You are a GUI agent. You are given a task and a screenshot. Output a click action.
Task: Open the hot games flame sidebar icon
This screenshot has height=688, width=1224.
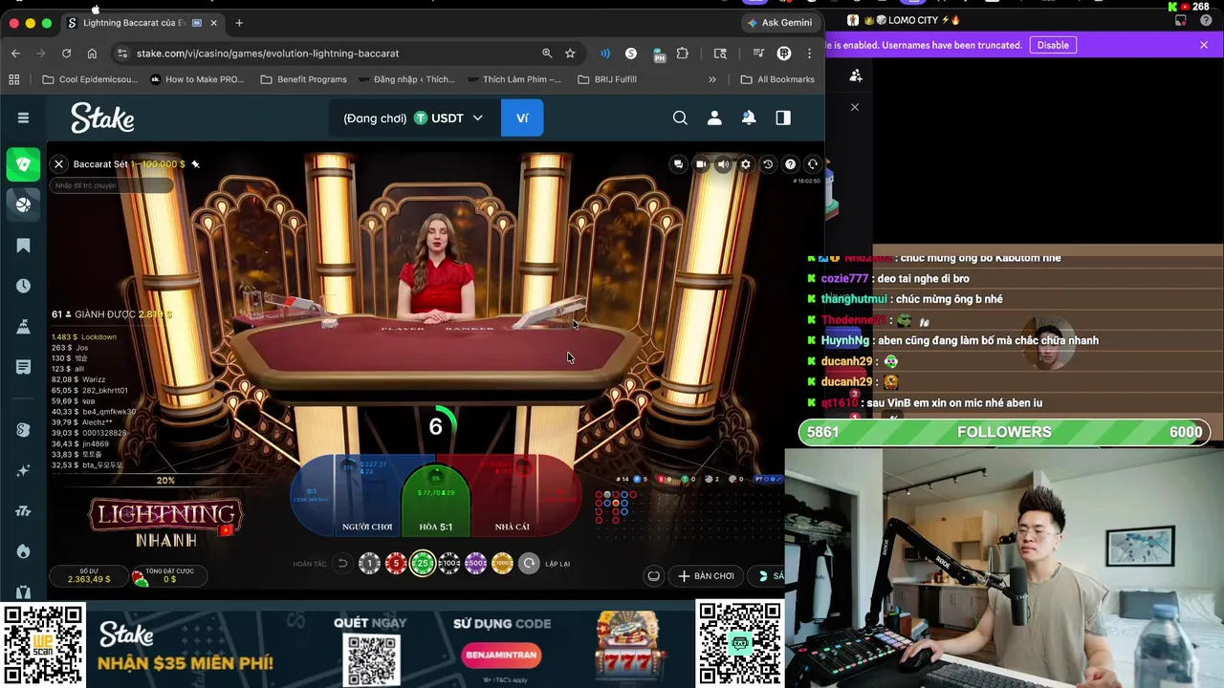(x=23, y=551)
